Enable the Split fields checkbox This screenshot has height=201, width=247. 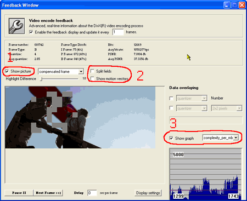point(93,71)
